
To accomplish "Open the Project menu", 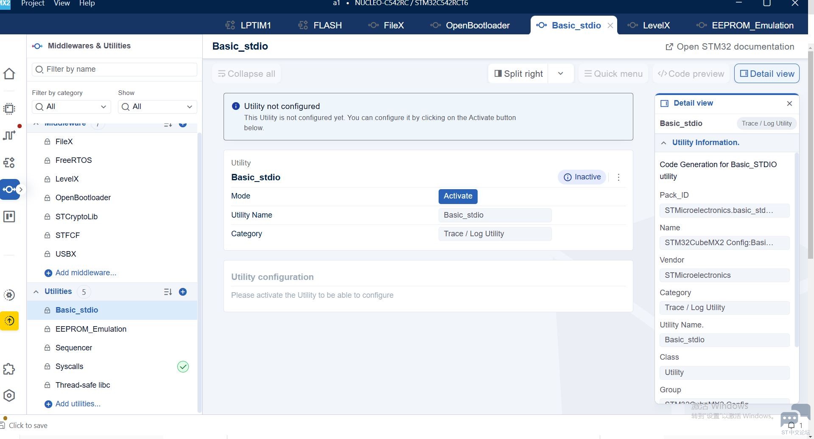I will (x=33, y=3).
